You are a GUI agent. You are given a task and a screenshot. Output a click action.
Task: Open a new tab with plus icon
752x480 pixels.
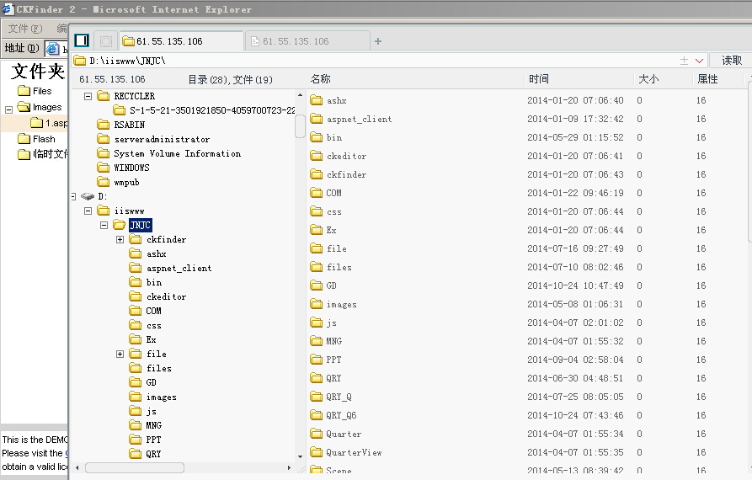click(378, 41)
